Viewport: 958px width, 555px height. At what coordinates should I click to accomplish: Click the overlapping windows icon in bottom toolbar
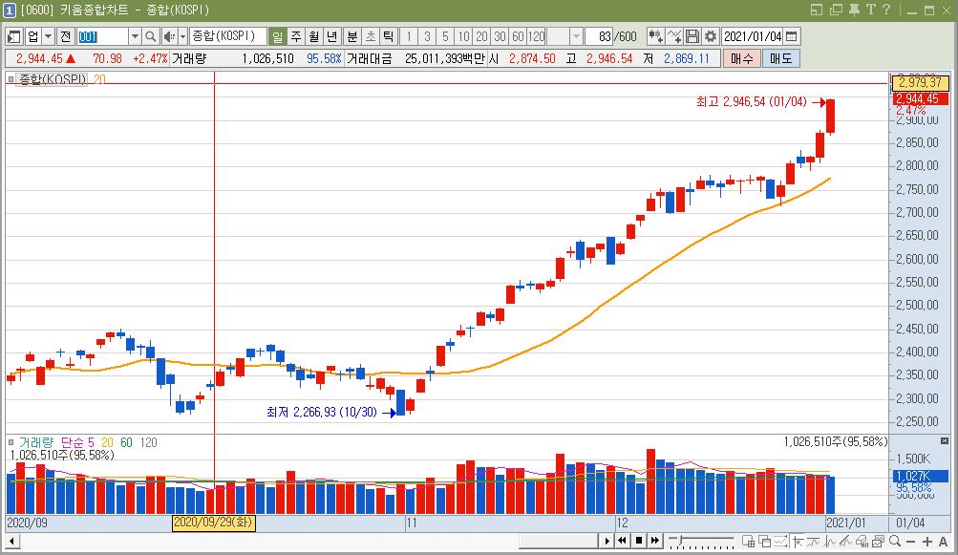click(x=764, y=541)
